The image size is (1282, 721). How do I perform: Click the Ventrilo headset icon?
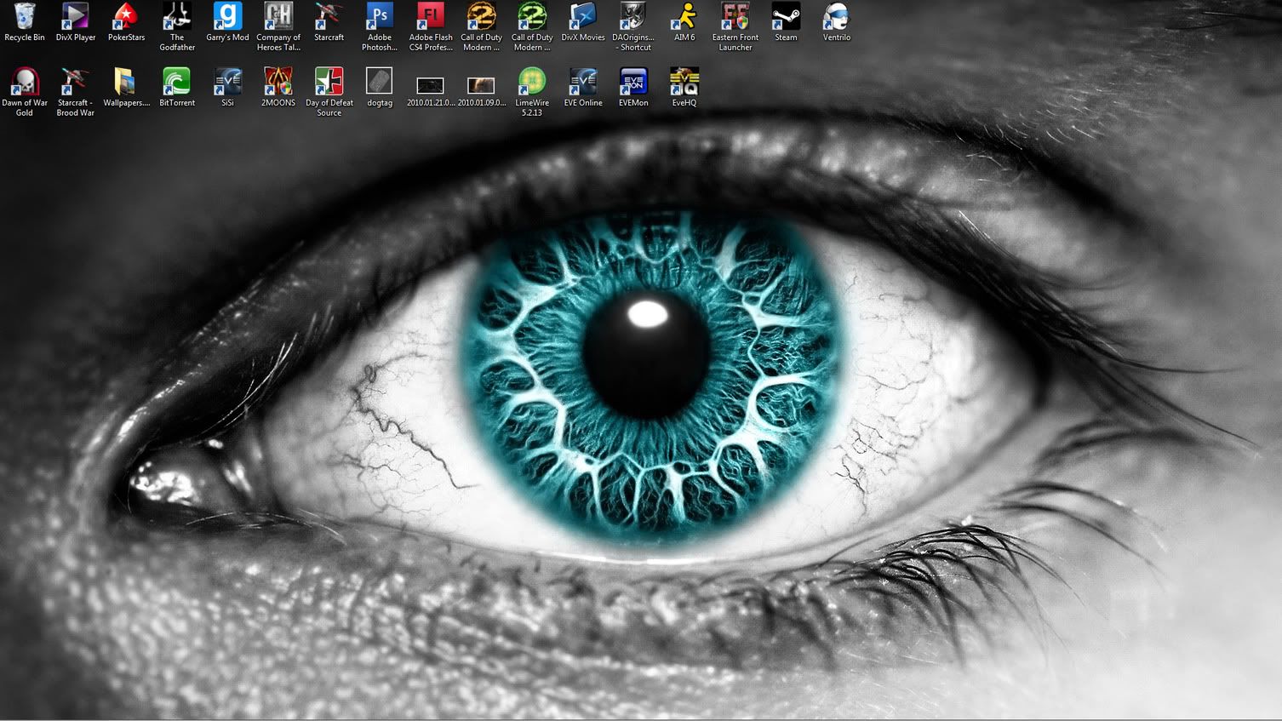[x=837, y=16]
